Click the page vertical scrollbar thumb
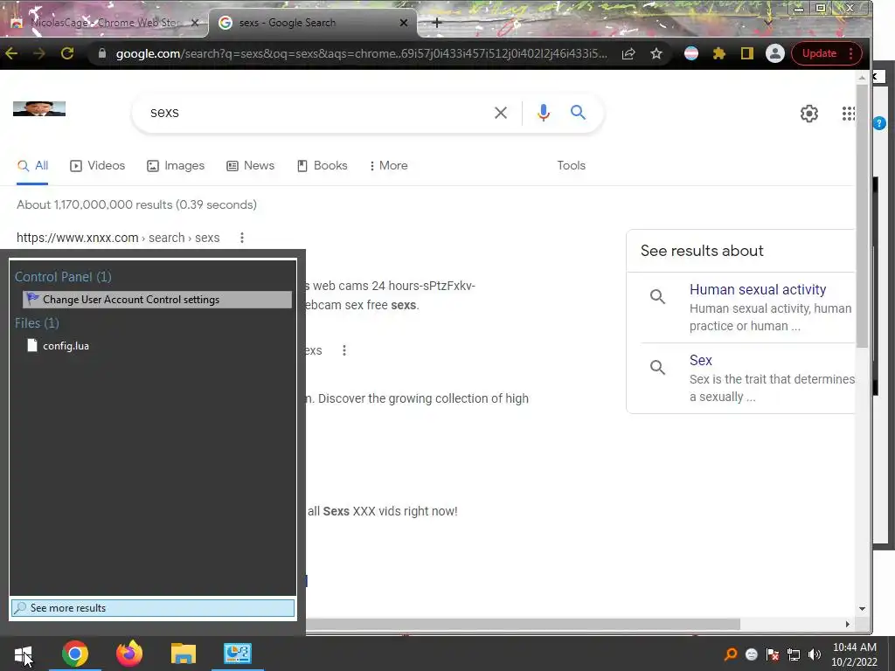 [x=862, y=216]
